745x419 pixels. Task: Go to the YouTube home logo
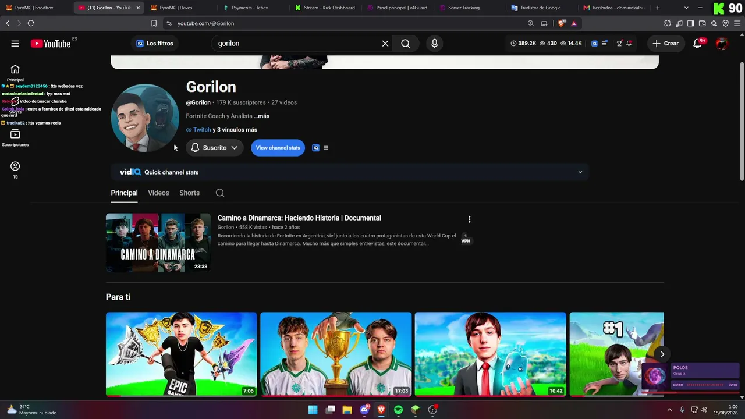51,44
